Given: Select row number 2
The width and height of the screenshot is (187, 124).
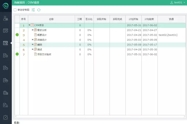Looking at the screenshot, I should [x=24, y=30].
